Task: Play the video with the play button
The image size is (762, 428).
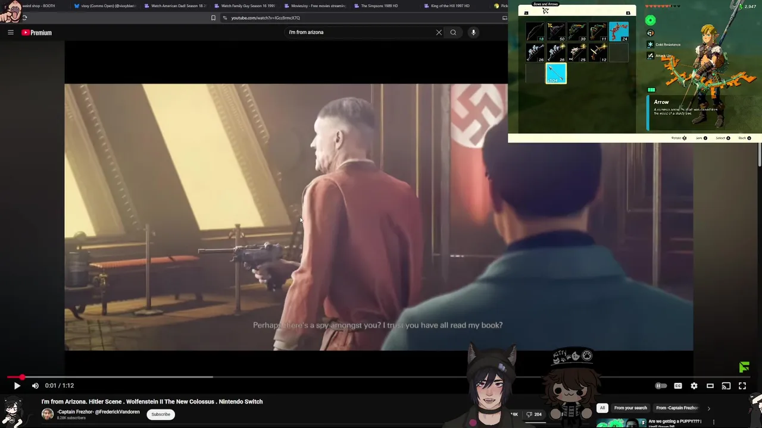Action: [x=17, y=386]
